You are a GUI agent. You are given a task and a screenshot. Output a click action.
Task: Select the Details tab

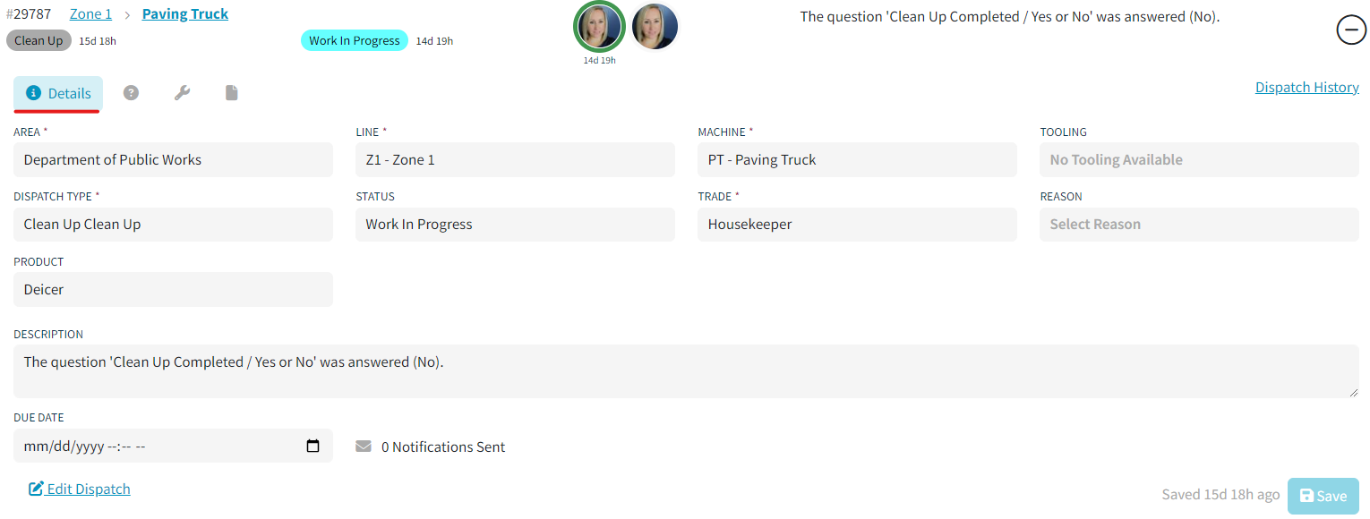coord(58,93)
